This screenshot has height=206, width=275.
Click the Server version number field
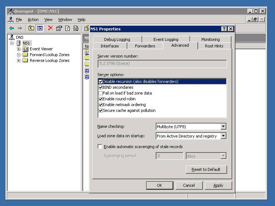tap(162, 64)
